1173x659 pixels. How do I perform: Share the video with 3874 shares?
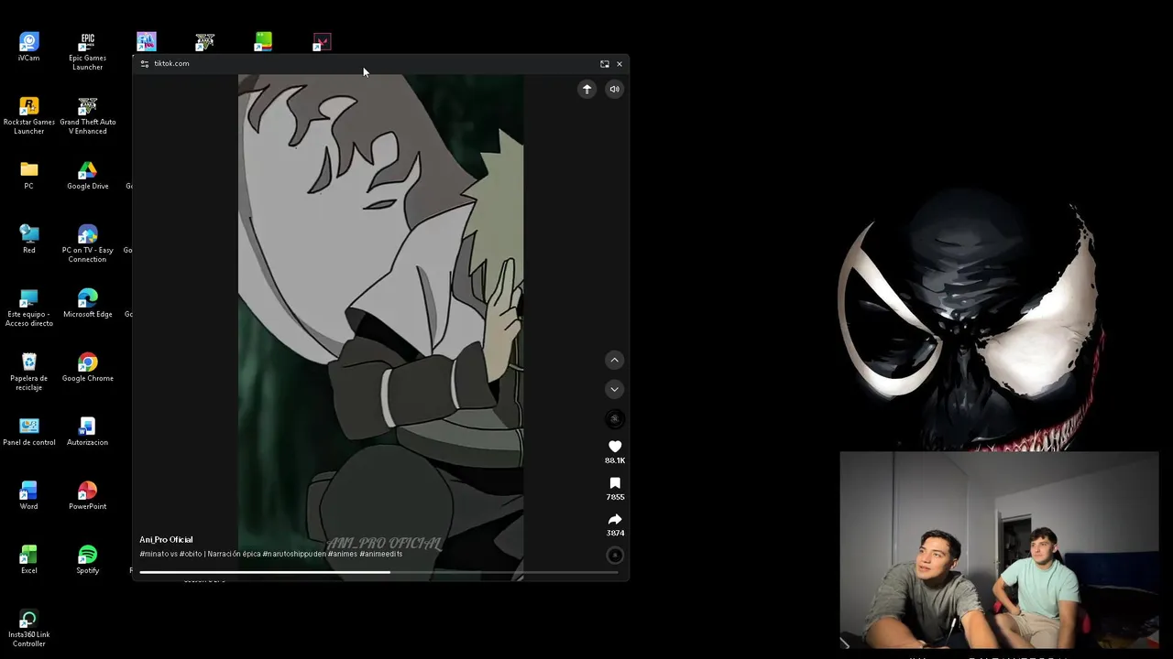[x=615, y=519]
